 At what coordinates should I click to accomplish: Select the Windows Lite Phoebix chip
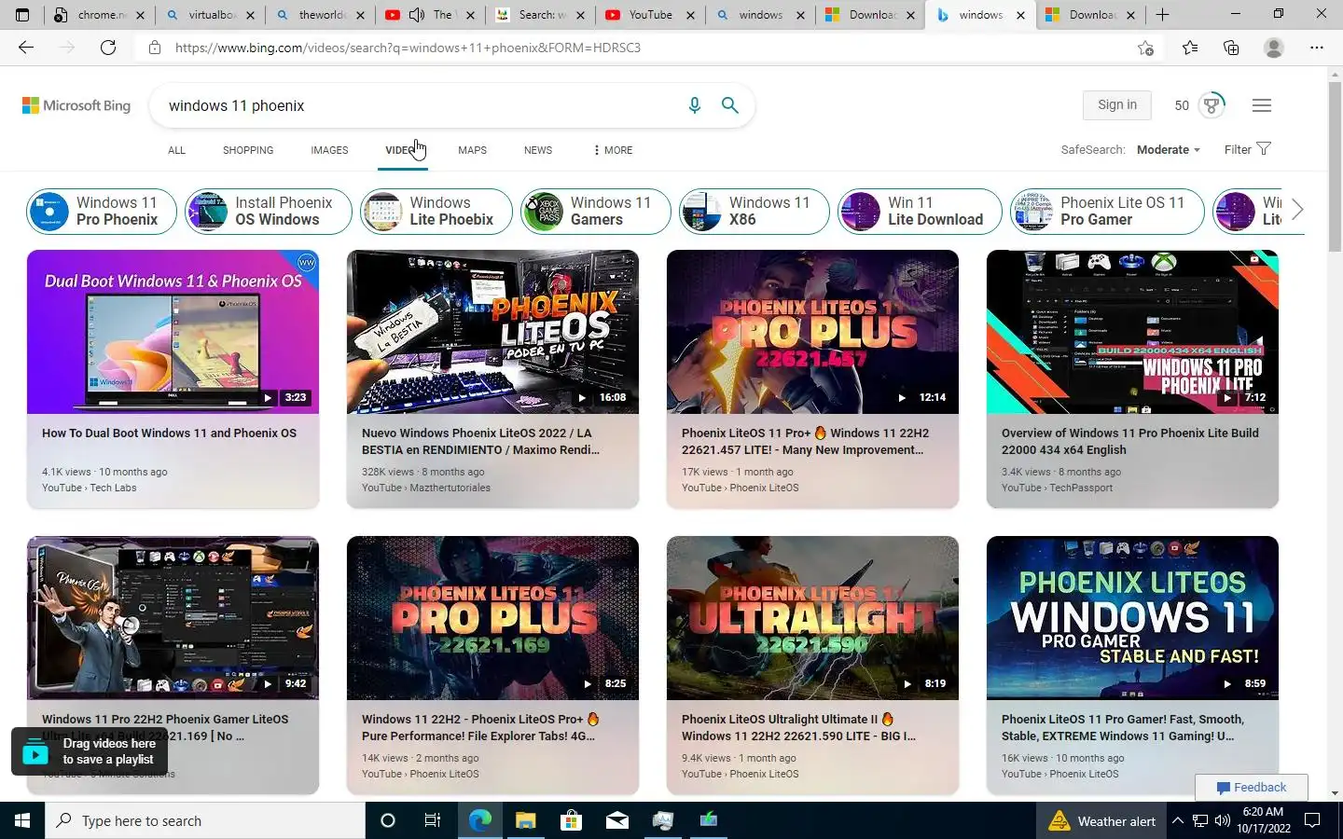[436, 211]
